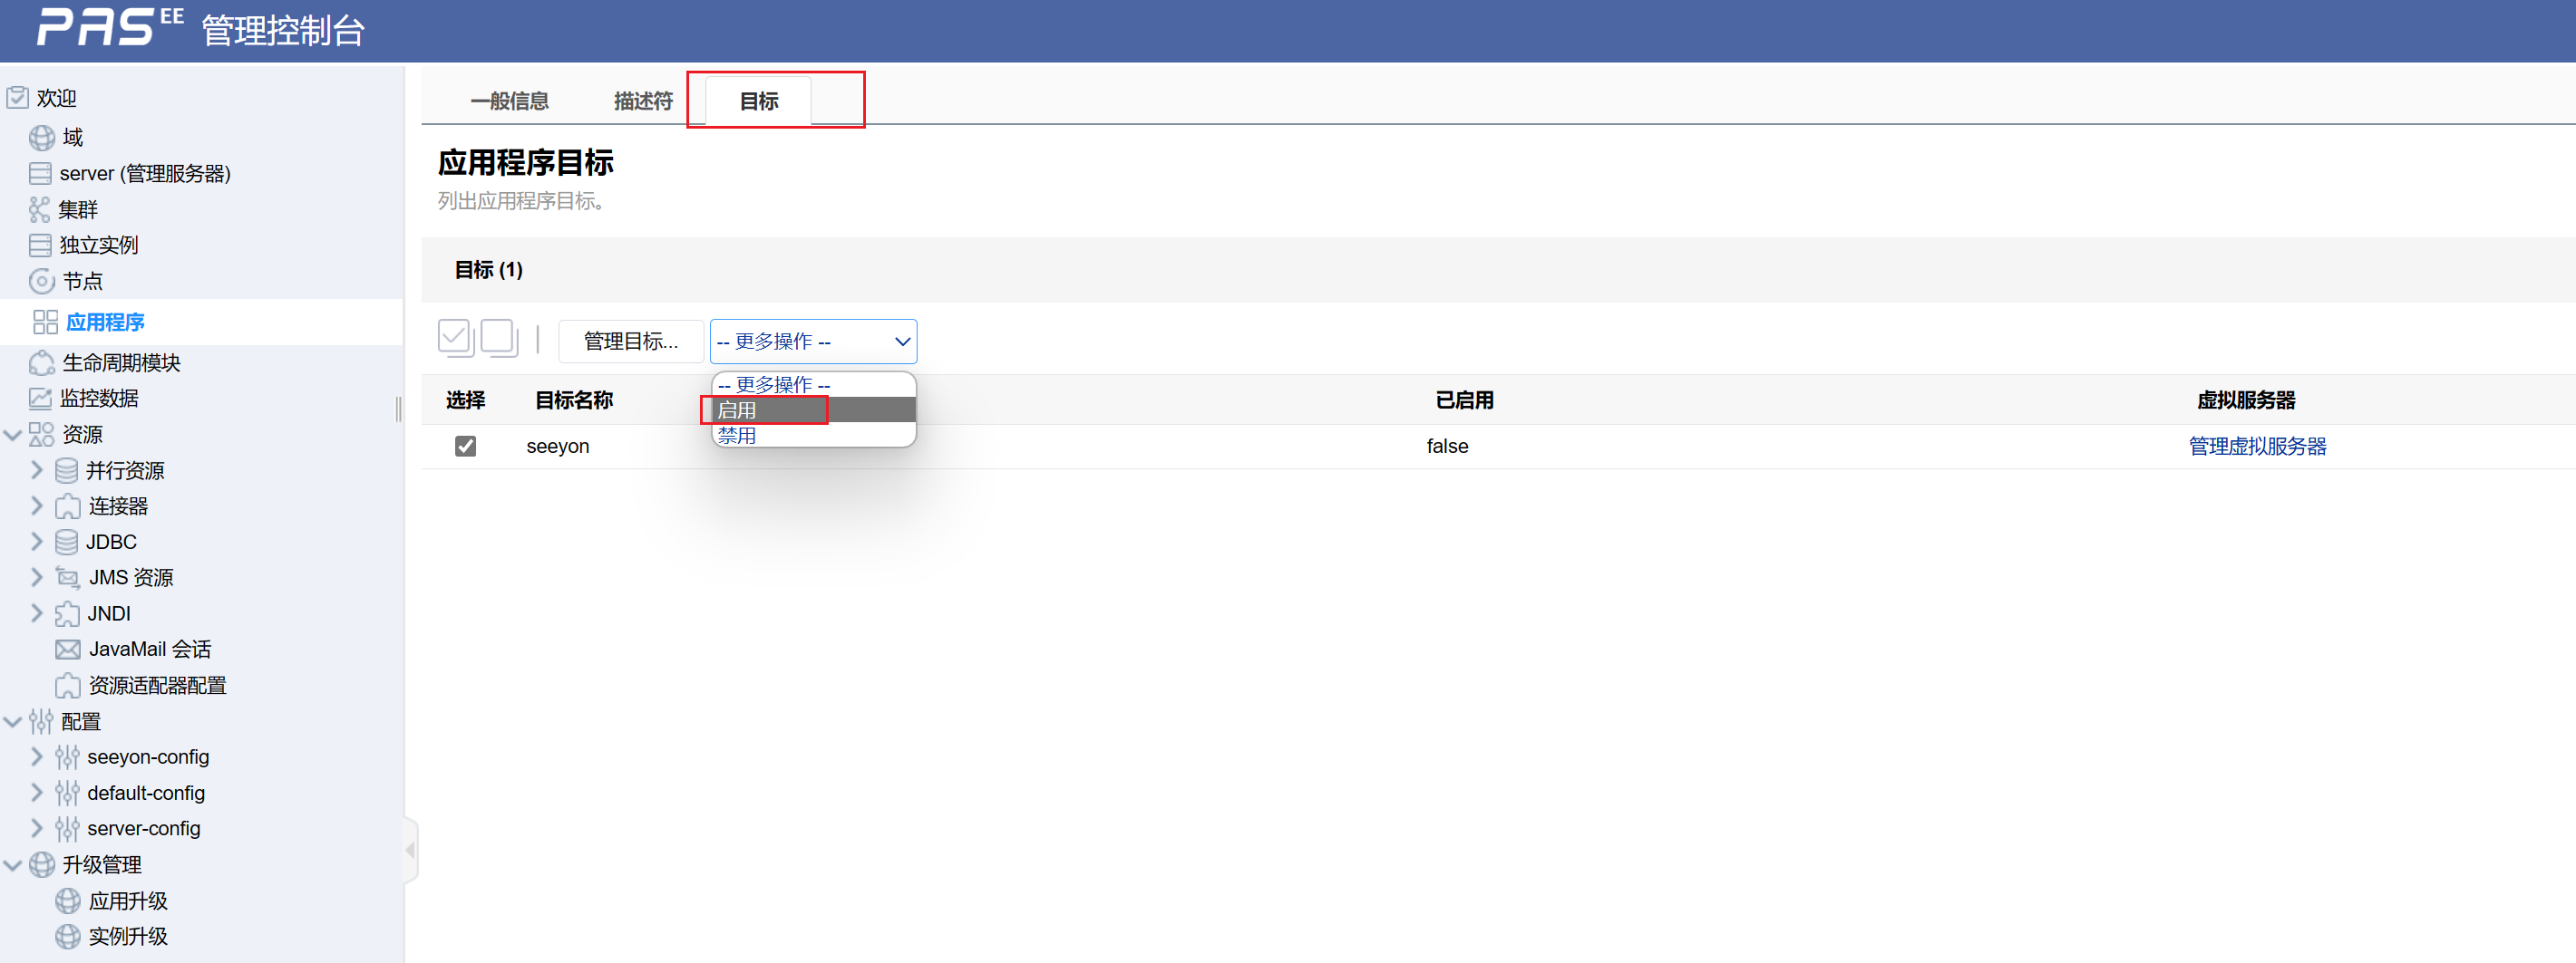Click the JDBC database icon
2576x963 pixels.
point(67,543)
